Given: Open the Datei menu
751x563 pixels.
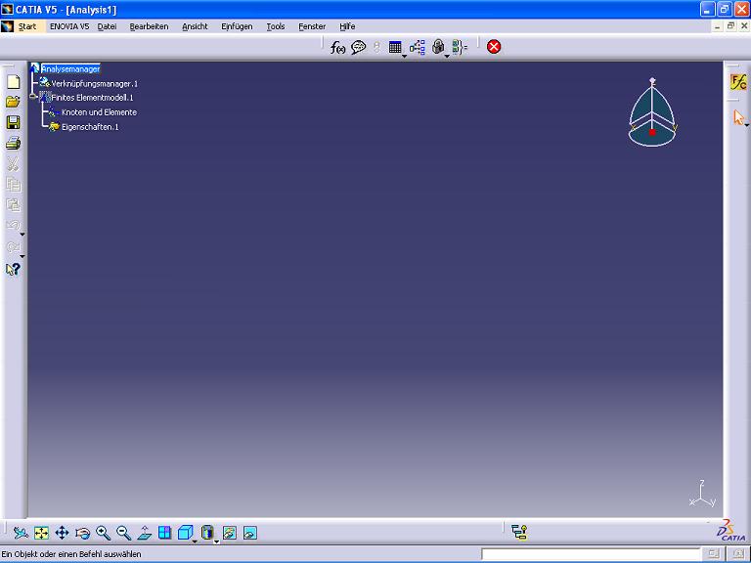Looking at the screenshot, I should 107,26.
